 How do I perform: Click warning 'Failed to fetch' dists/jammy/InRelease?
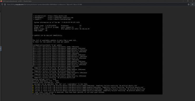coord(85,85)
